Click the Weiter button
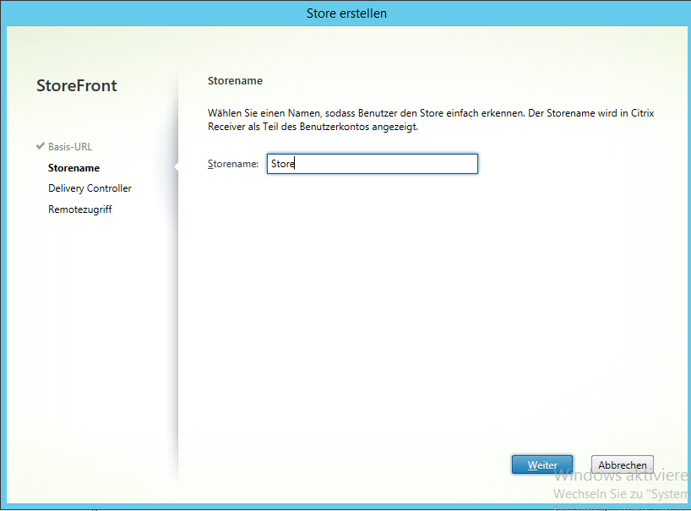 (542, 465)
